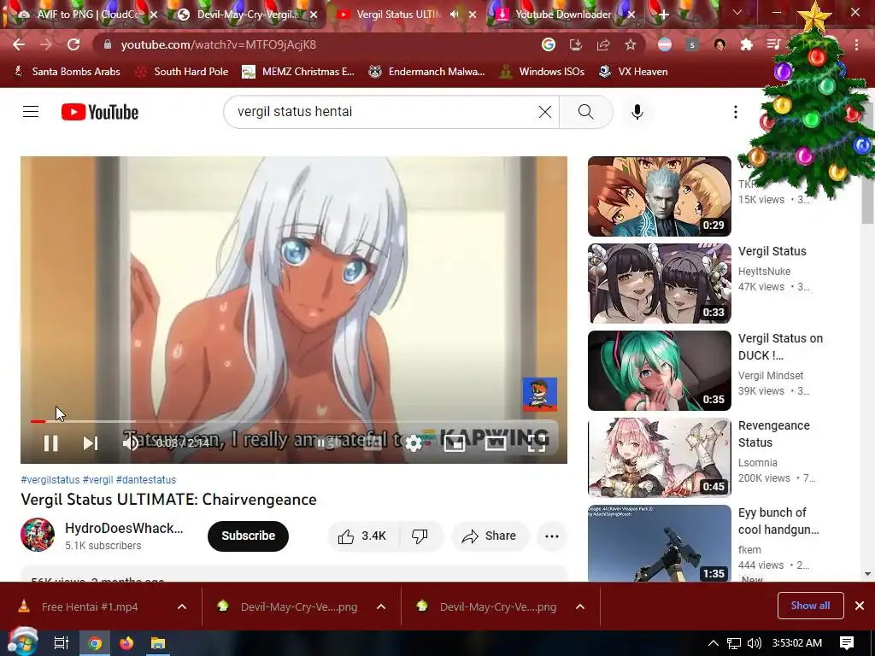The width and height of the screenshot is (875, 656).
Task: Bookmark this page with the star icon
Action: [x=630, y=44]
